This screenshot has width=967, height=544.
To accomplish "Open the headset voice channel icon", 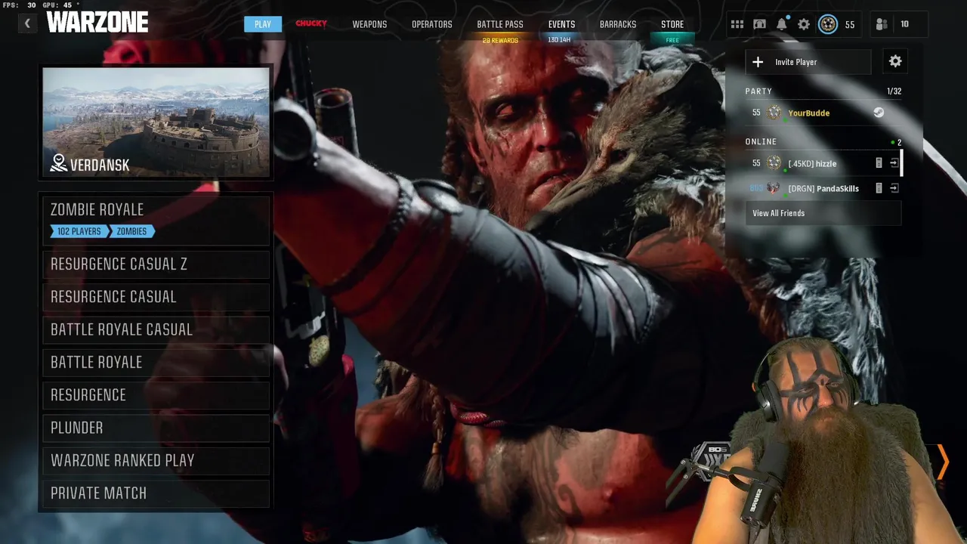I will coord(760,24).
